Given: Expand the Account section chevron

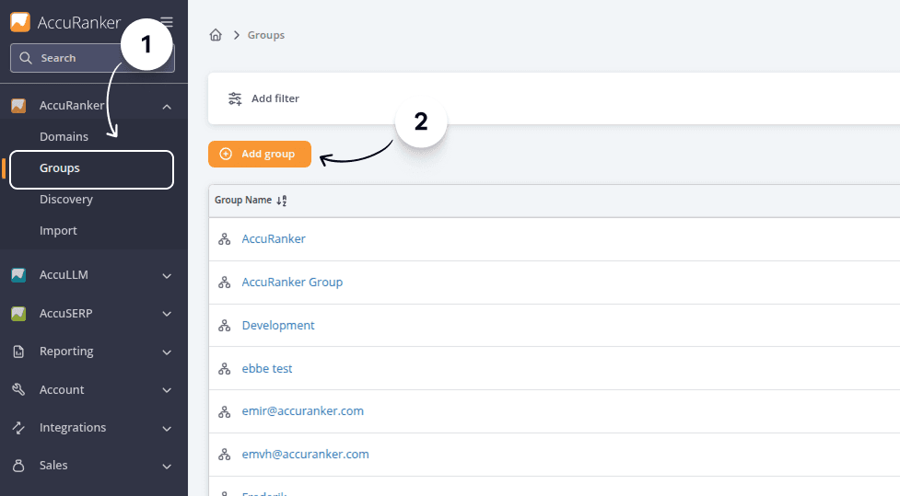Looking at the screenshot, I should coord(167,390).
